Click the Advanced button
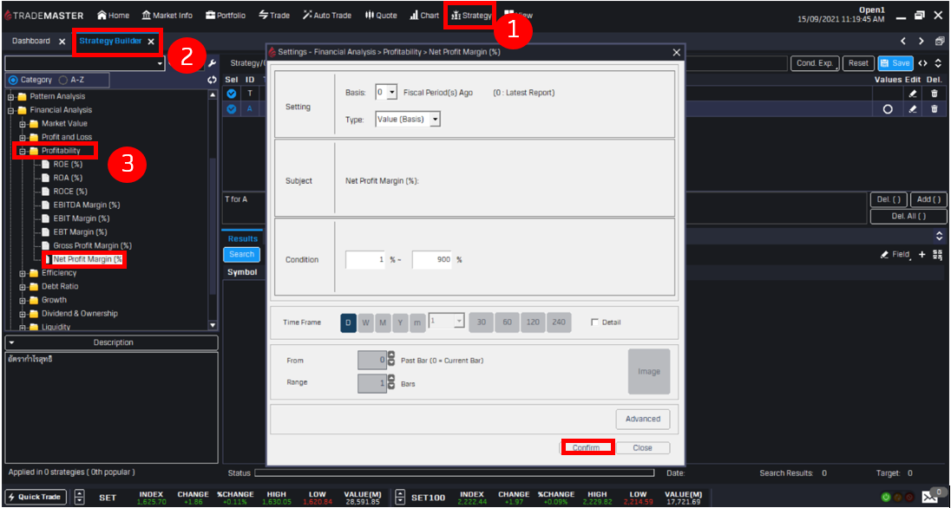This screenshot has height=508, width=951. click(643, 419)
